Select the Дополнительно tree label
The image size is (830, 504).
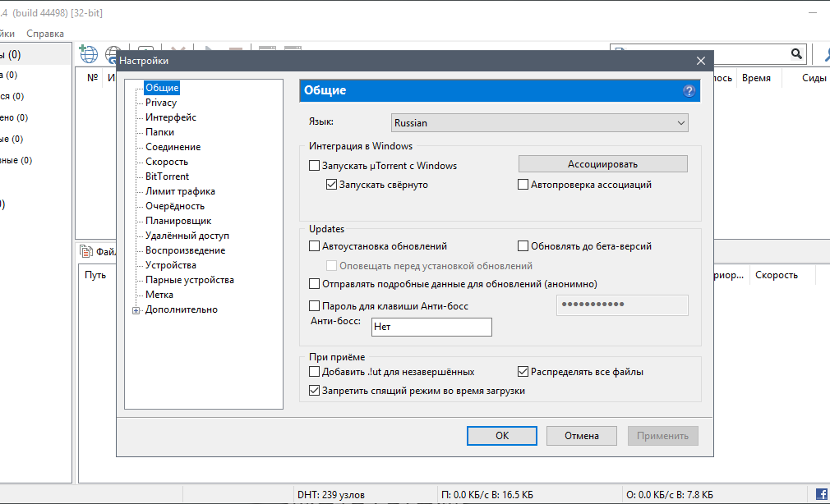coord(182,310)
